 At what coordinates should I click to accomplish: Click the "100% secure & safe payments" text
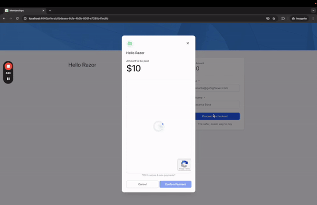click(x=158, y=175)
